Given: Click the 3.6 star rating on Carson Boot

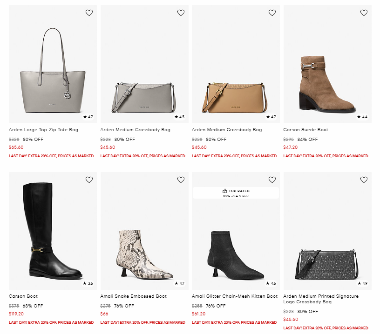Looking at the screenshot, I should [88, 283].
